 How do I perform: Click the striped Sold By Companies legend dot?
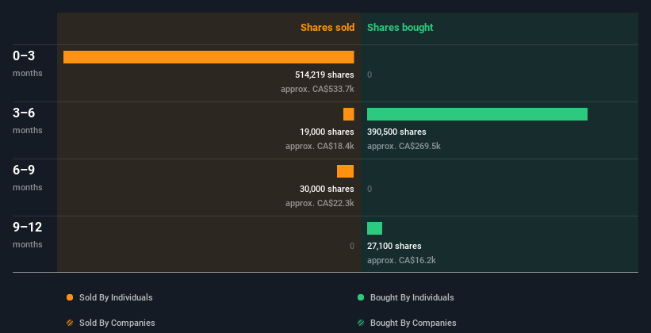coord(70,323)
